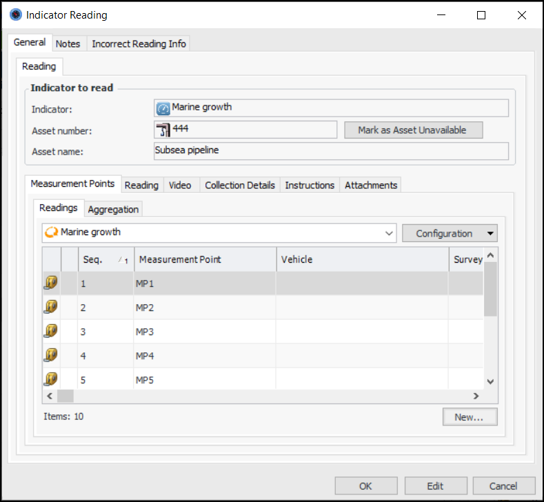Open the Incorrect Reading Info tab
Viewport: 544px width, 502px height.
pos(139,43)
